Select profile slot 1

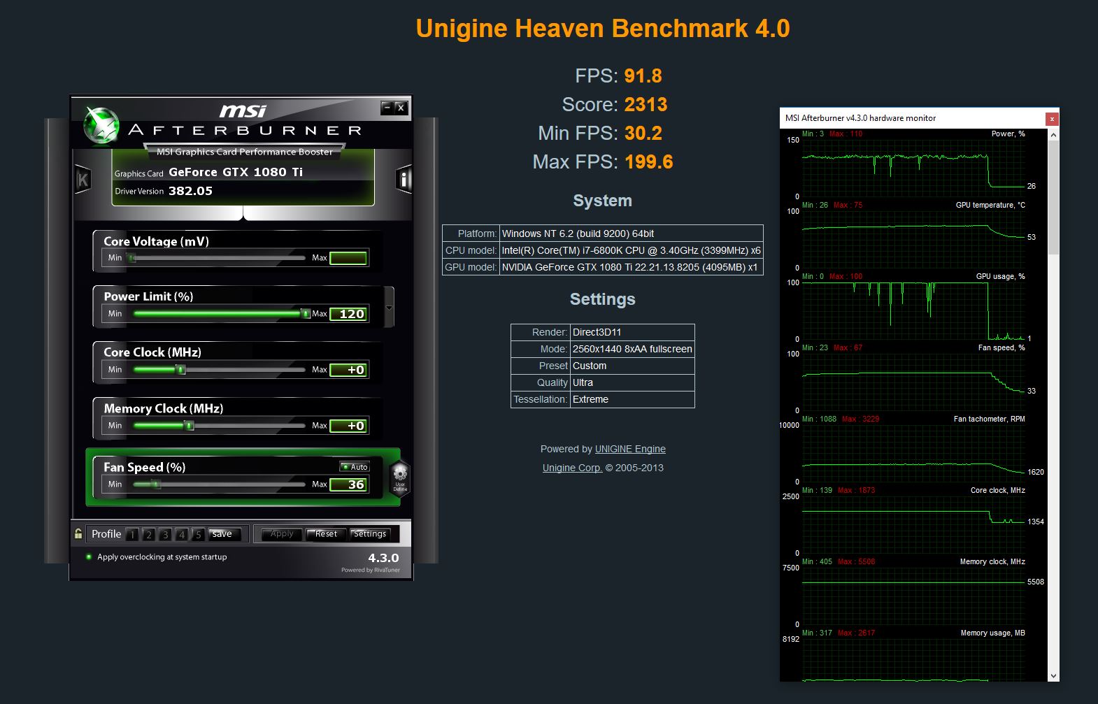tap(132, 535)
